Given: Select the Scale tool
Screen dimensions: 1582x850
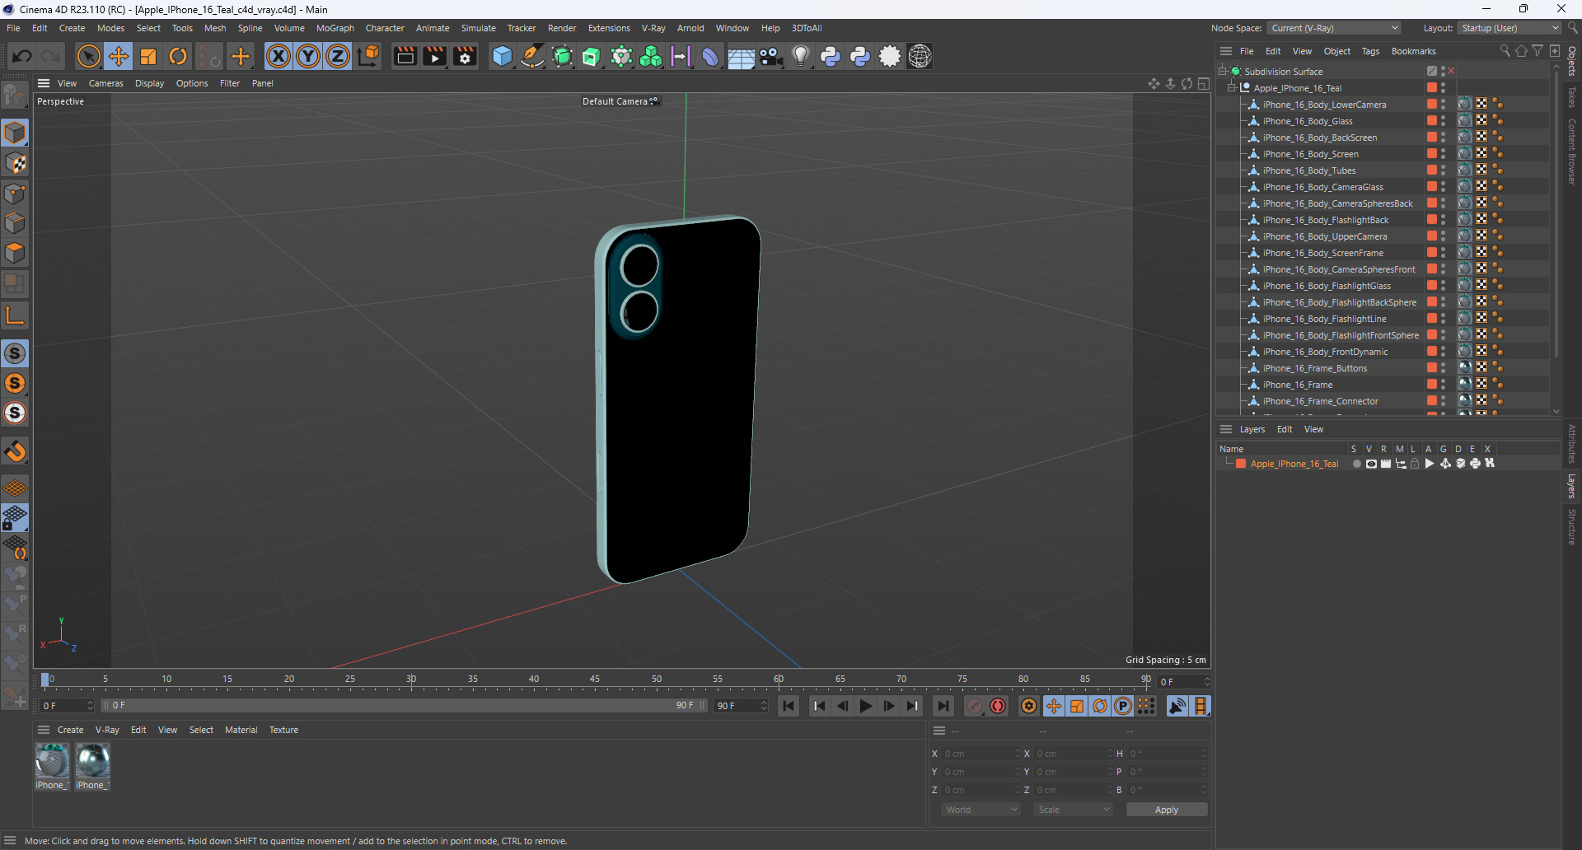Looking at the screenshot, I should [x=148, y=56].
